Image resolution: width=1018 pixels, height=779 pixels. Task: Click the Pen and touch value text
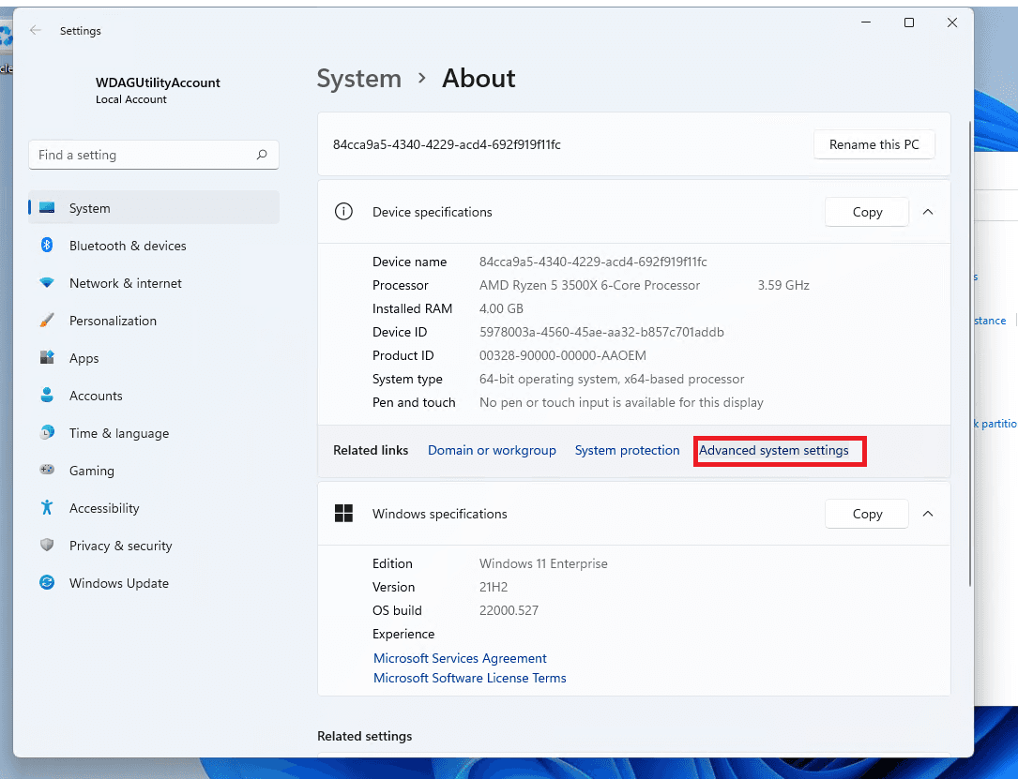point(621,402)
